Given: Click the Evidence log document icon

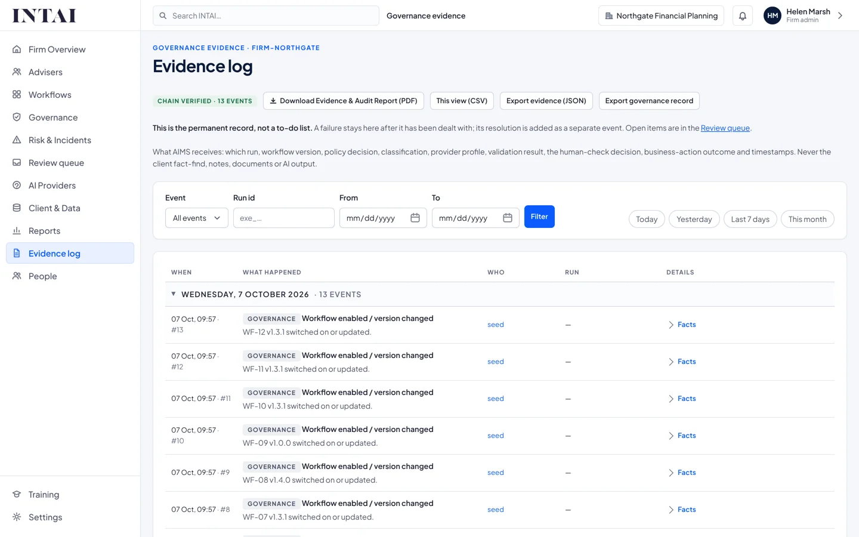Looking at the screenshot, I should (17, 254).
